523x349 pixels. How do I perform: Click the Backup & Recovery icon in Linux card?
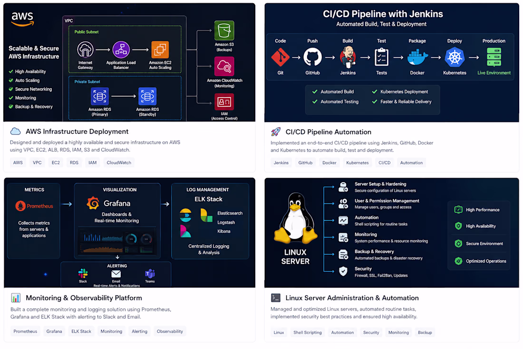click(x=343, y=254)
